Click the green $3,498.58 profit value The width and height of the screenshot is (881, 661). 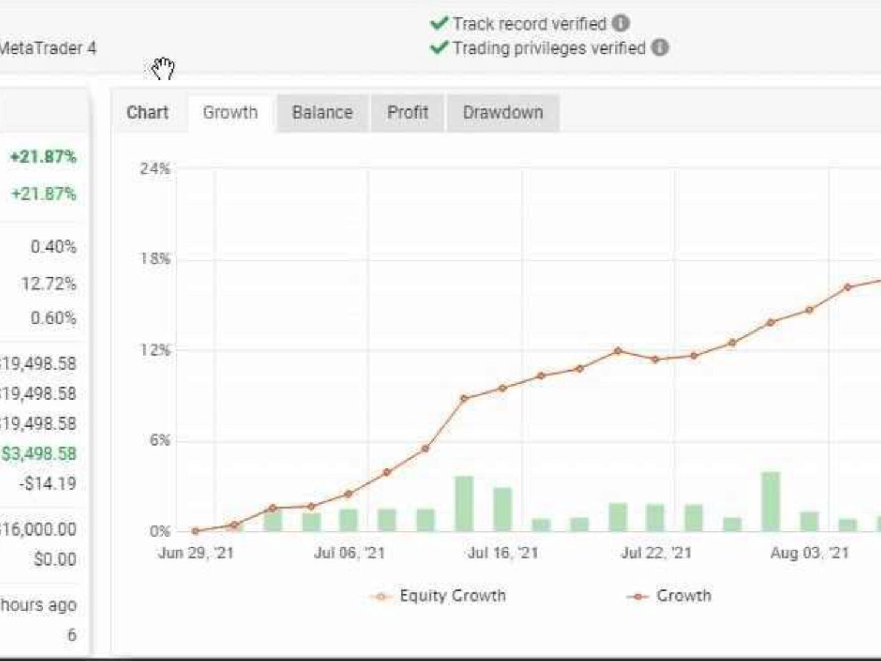tap(39, 454)
